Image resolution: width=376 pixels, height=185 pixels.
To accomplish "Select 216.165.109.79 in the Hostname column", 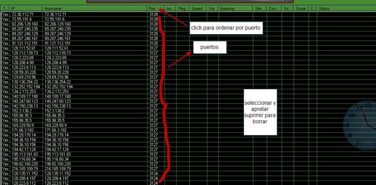I will click(x=58, y=169).
